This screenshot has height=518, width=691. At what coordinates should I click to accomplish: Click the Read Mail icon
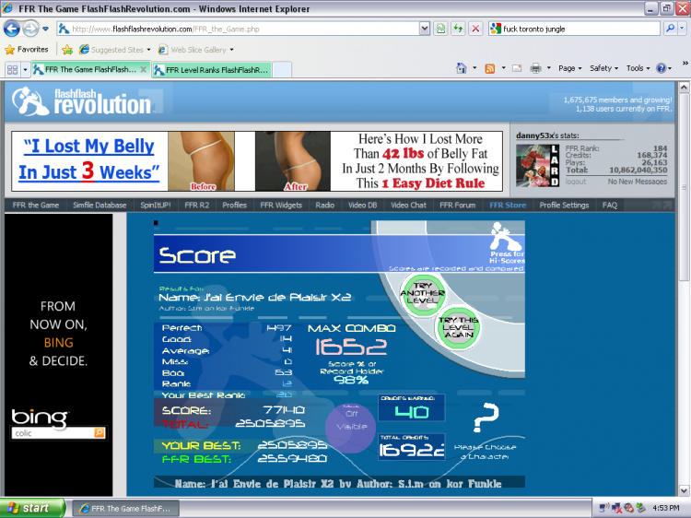[517, 68]
